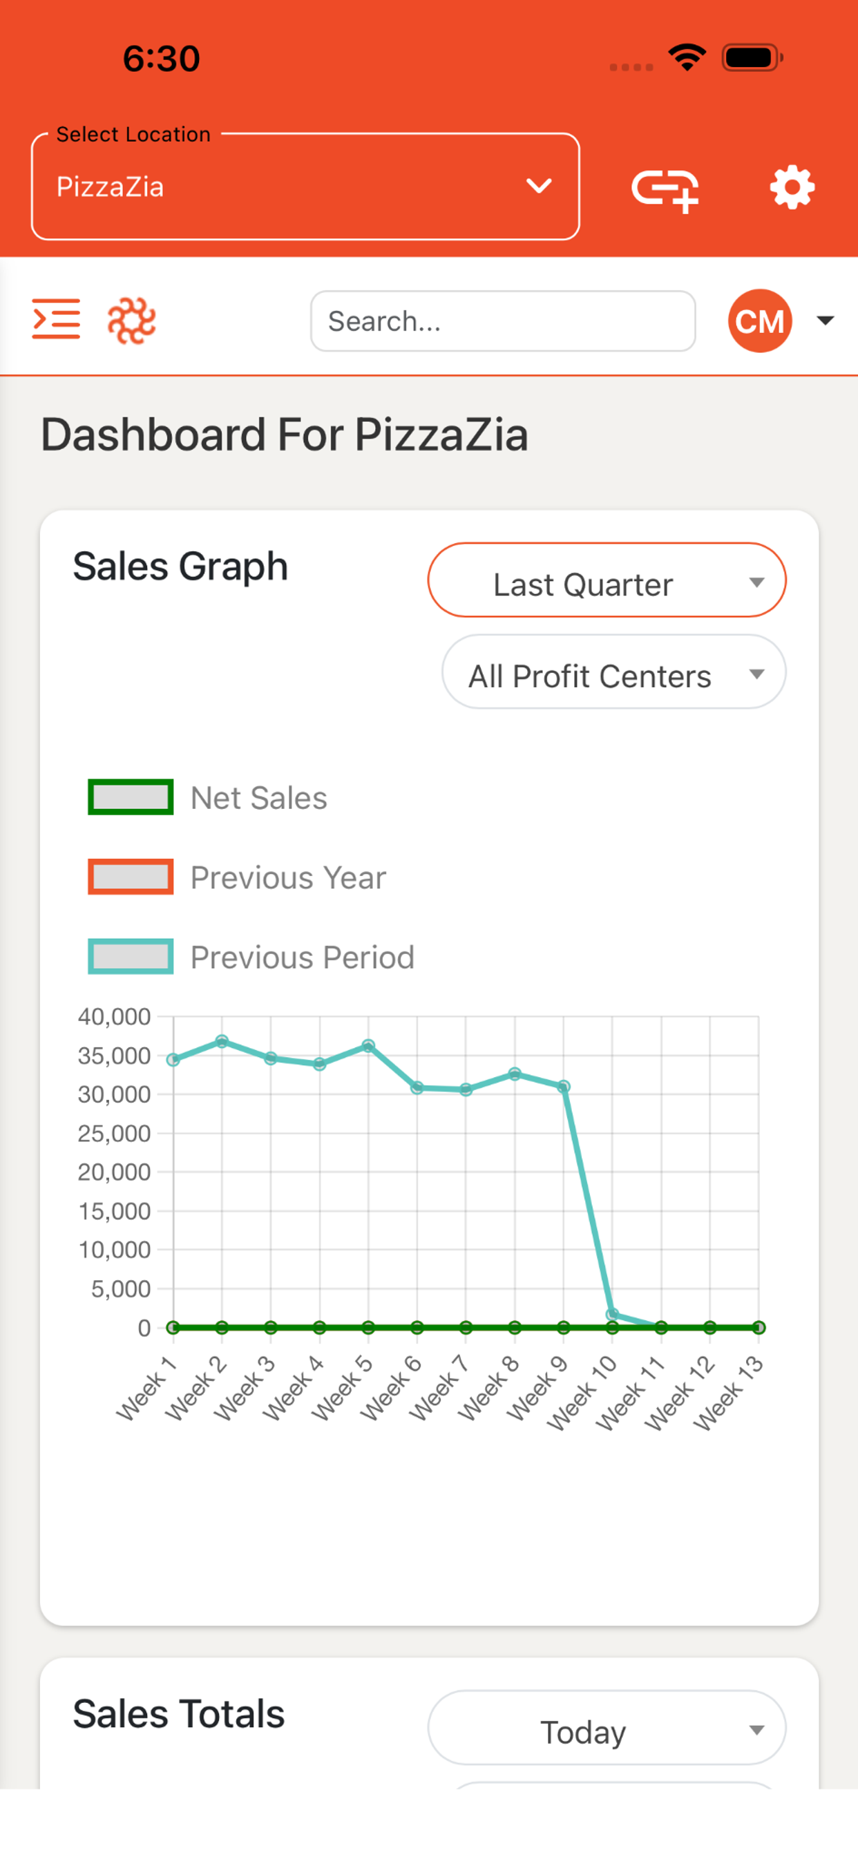
Task: Open the Today dropdown in Sales Totals
Action: [x=607, y=1728]
